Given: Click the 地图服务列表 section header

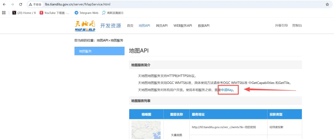Looking at the screenshot, I should 215,101.
